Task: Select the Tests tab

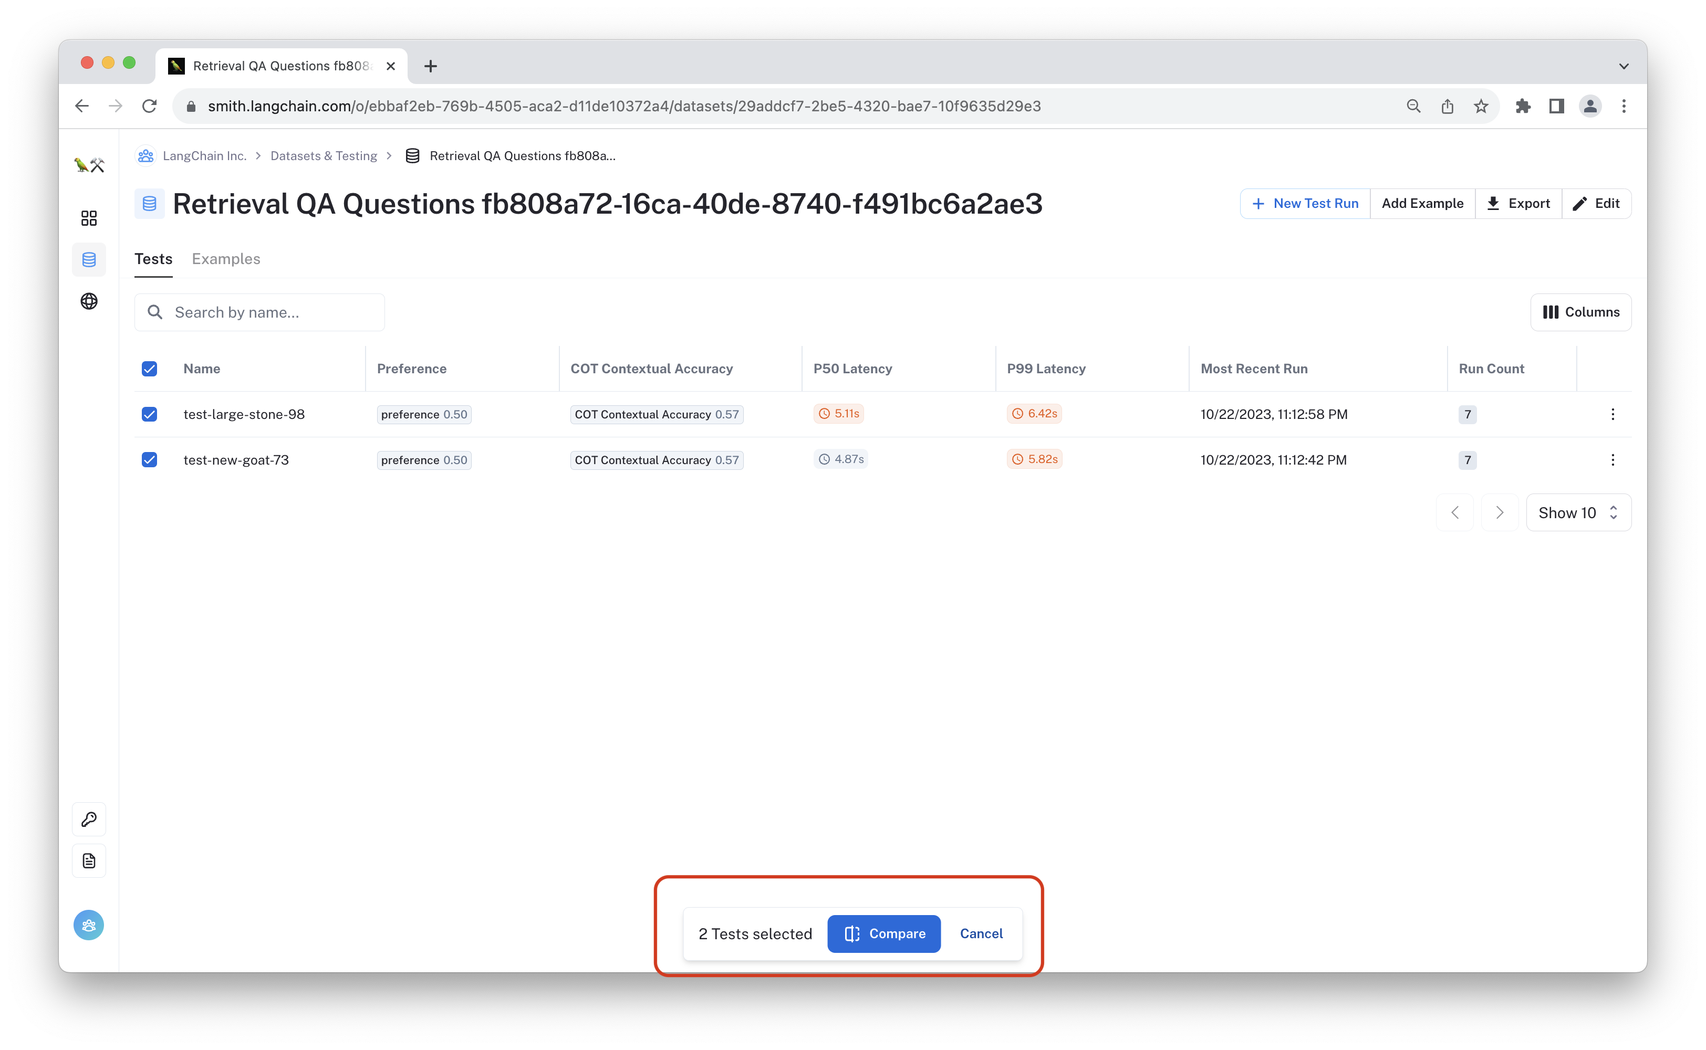Action: click(152, 258)
